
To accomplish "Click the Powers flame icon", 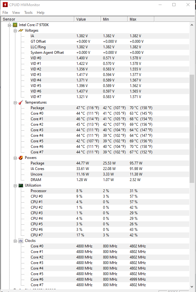I will (21, 158).
